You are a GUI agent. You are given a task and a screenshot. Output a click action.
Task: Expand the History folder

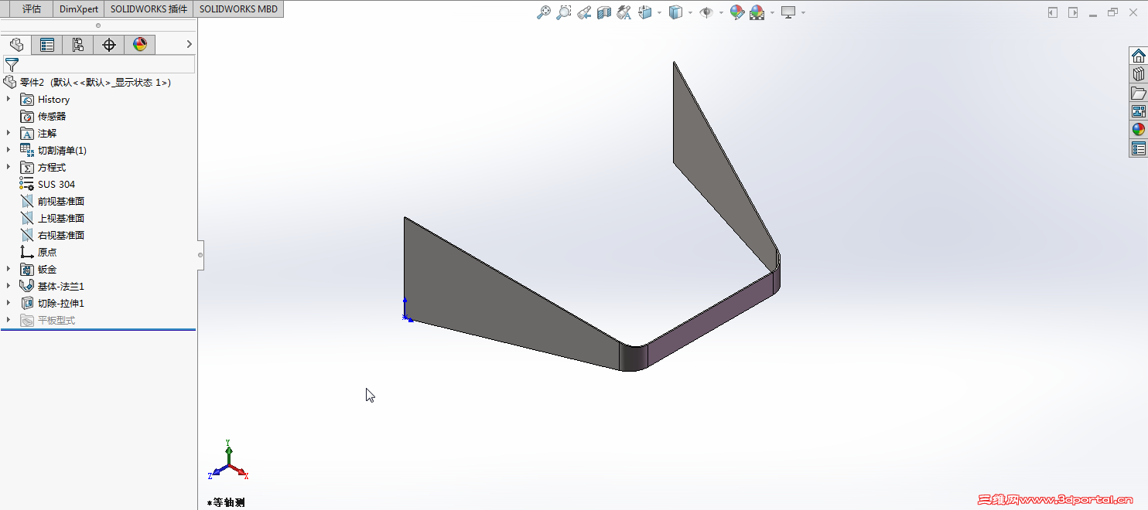point(8,99)
